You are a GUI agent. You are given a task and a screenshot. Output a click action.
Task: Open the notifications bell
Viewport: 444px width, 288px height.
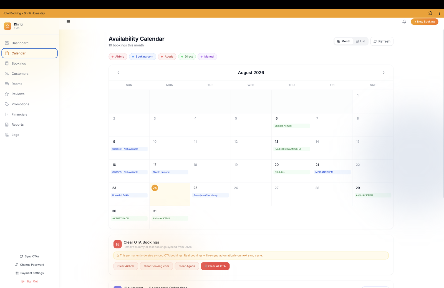click(404, 22)
